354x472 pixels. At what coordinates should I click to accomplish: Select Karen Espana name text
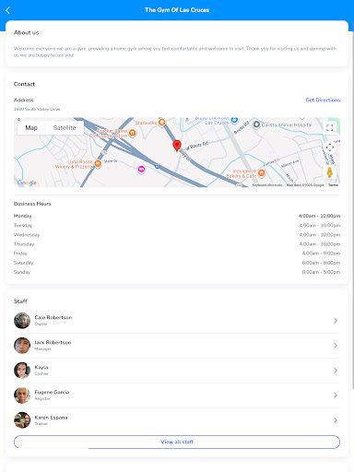(x=51, y=418)
